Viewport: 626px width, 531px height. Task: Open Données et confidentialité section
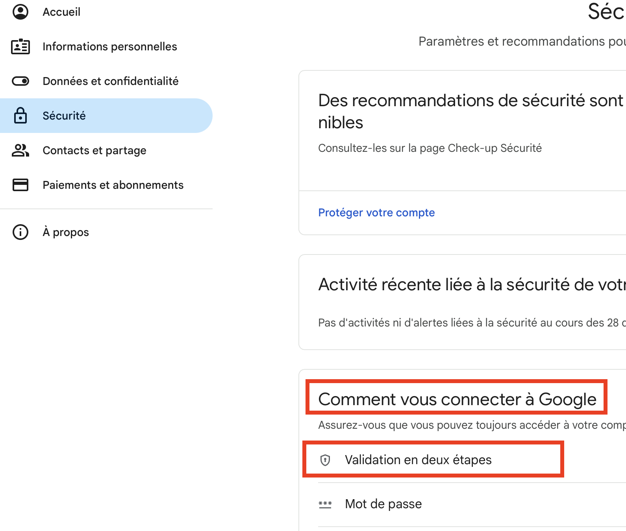(110, 81)
